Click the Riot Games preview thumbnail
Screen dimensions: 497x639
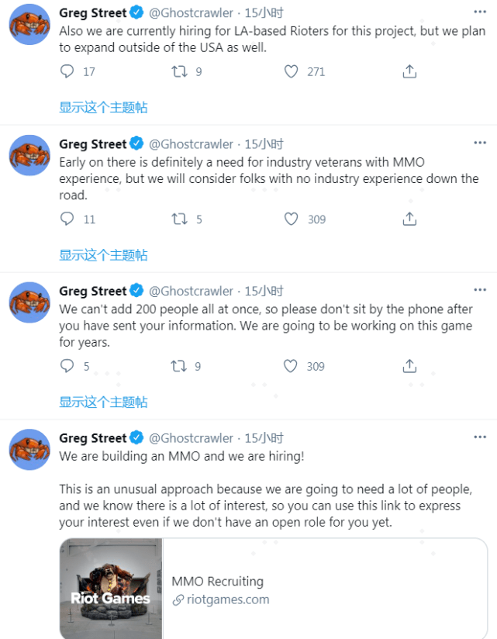(x=111, y=589)
